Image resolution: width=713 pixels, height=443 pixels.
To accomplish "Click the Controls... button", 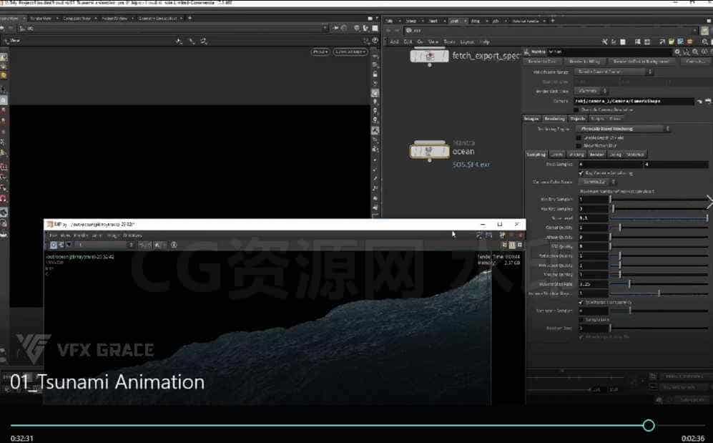I will [695, 62].
